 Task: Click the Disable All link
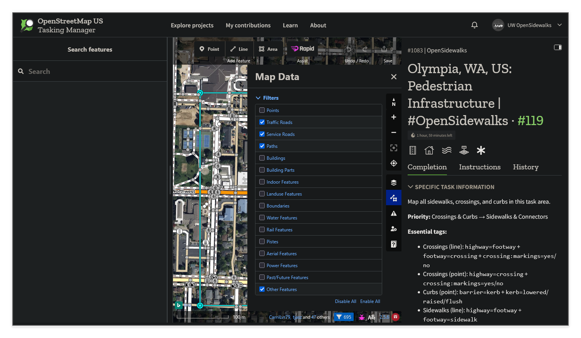click(345, 301)
